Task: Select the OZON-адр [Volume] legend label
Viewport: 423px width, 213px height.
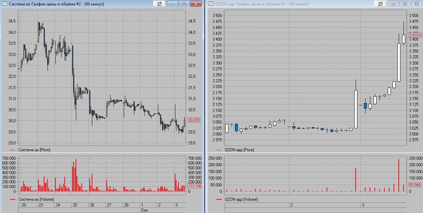Action: point(241,199)
